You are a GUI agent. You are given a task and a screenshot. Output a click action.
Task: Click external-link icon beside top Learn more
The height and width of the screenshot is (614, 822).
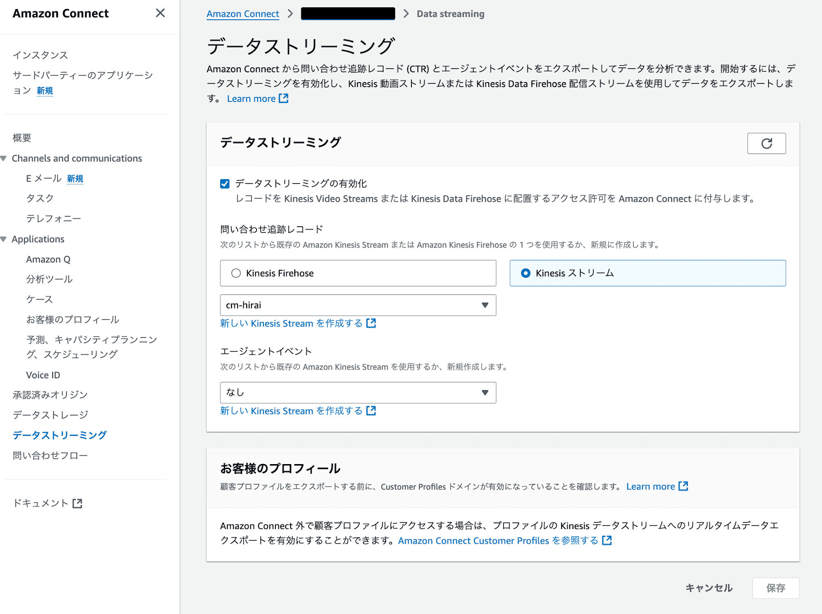coord(284,99)
